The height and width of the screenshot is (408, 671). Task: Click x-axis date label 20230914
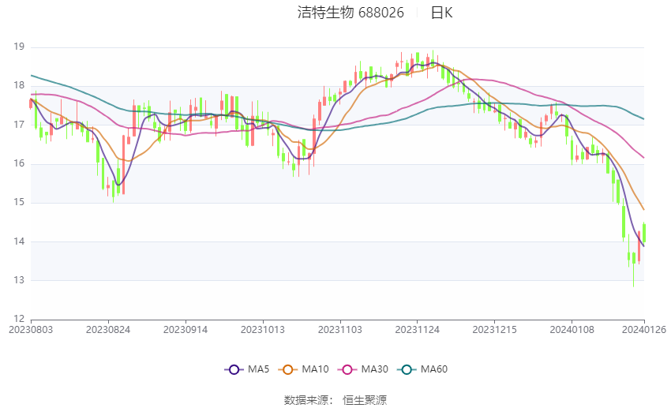click(186, 330)
